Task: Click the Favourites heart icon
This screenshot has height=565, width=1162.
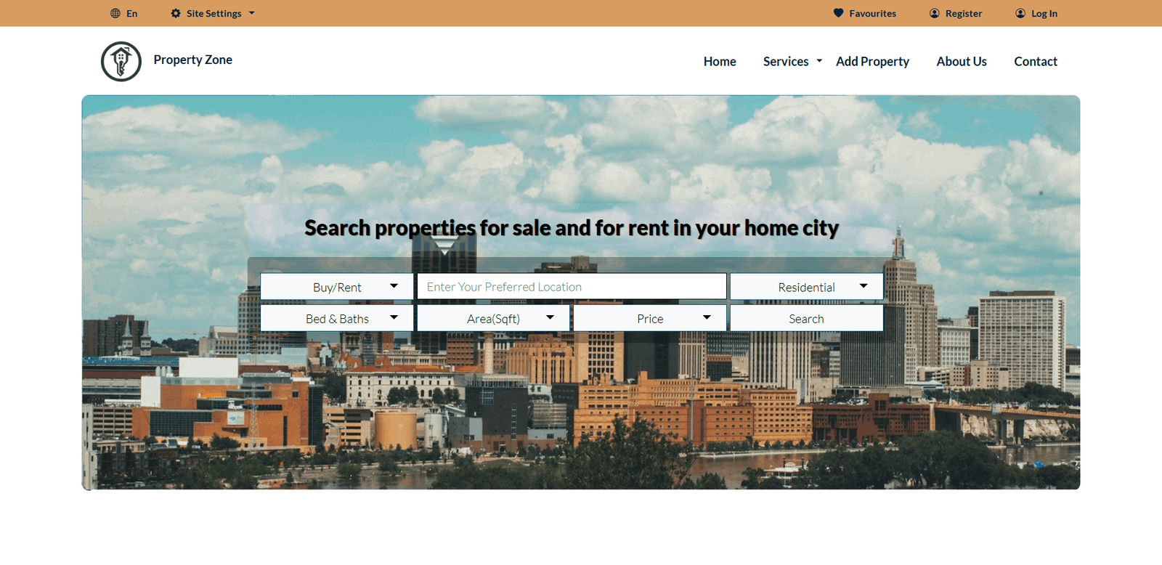Action: (838, 13)
